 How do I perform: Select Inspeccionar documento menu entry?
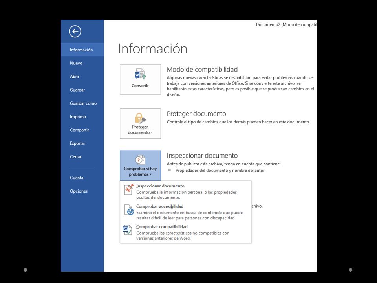click(185, 191)
